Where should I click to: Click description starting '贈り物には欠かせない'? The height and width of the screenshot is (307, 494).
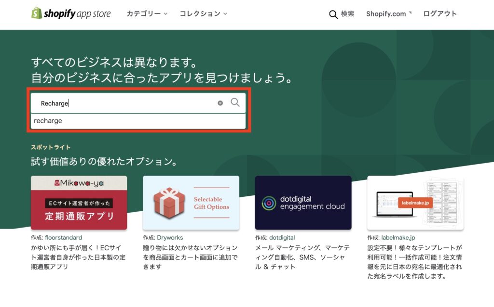coord(190,257)
